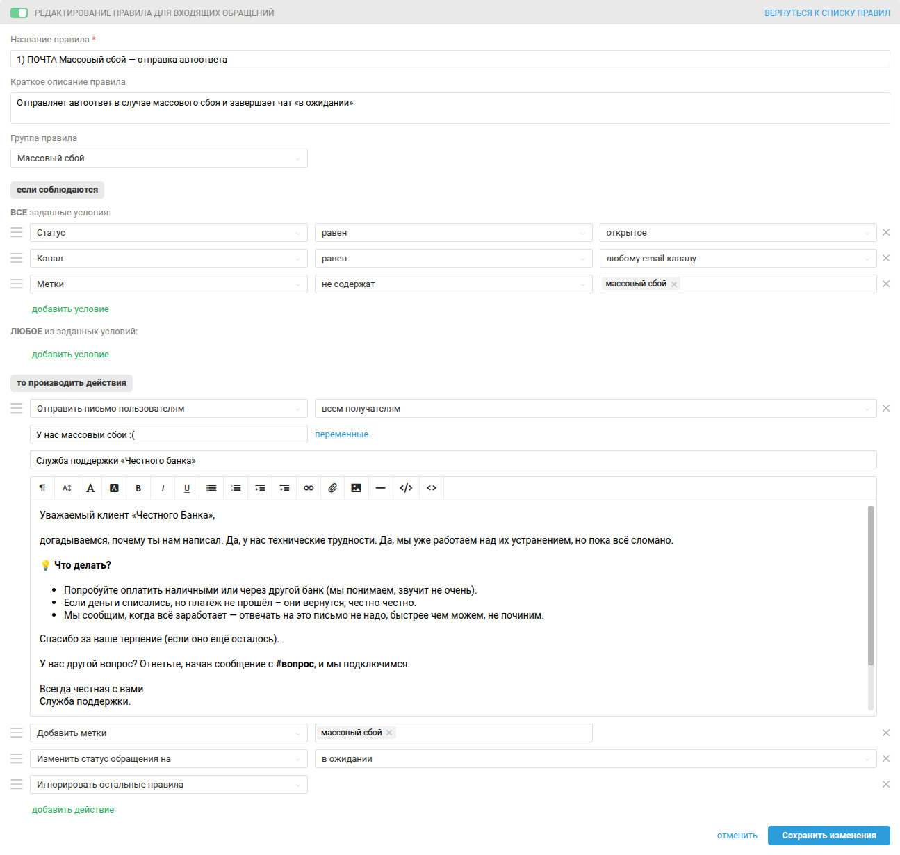Screen dimensions: 900x855
Task: Choose text background color in toolbar
Action: pos(115,488)
